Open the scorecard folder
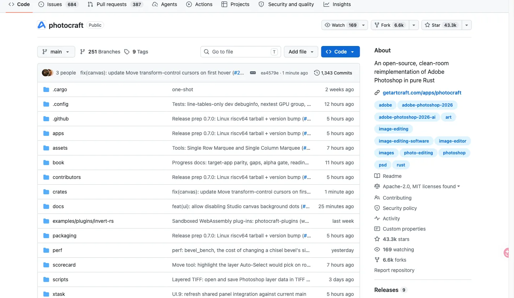The height and width of the screenshot is (298, 514). 64,265
